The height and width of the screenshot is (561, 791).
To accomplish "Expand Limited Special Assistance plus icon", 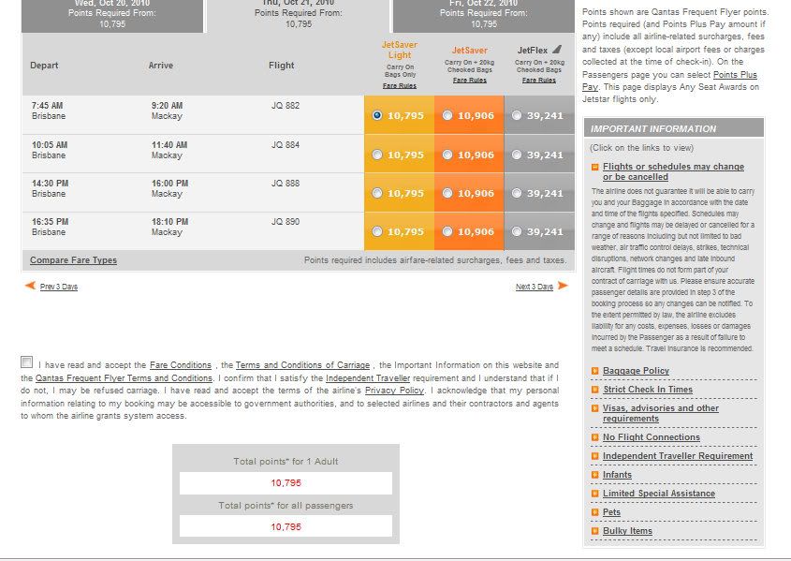I will coord(594,494).
